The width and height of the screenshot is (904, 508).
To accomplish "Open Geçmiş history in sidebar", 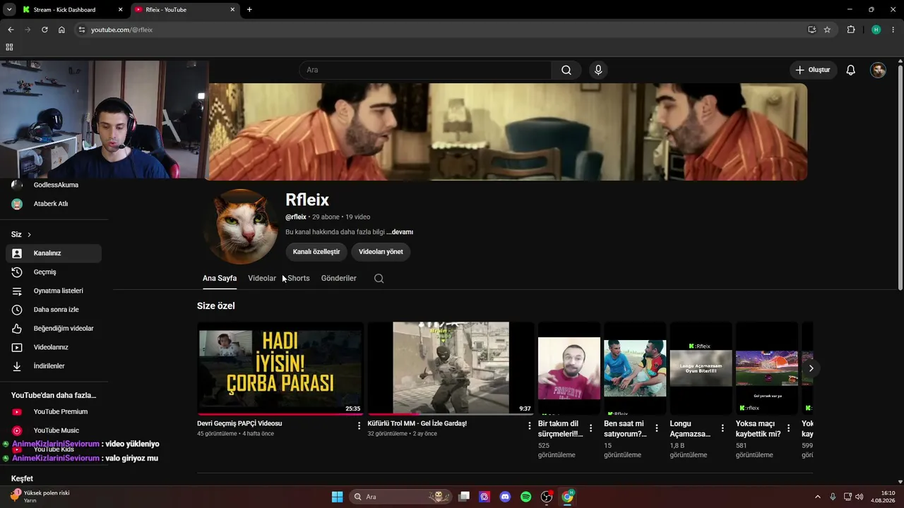I will (54, 272).
